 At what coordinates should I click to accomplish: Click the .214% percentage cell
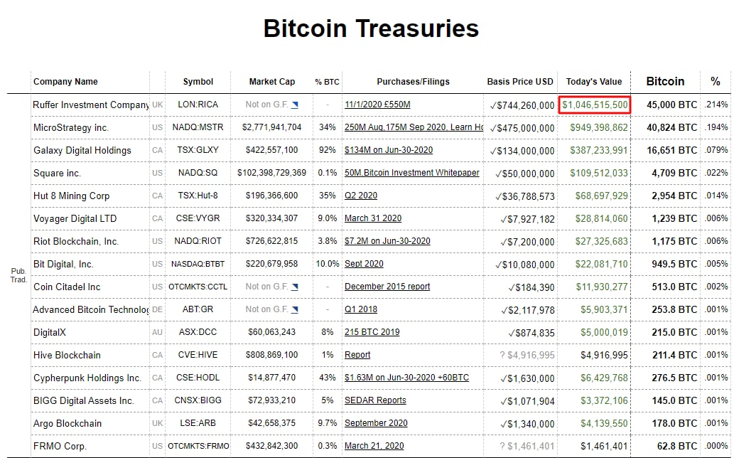tap(716, 105)
